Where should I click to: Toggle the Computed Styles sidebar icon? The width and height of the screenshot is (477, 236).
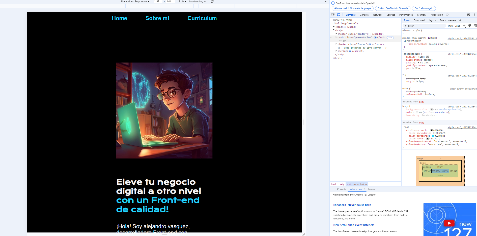pos(475,26)
